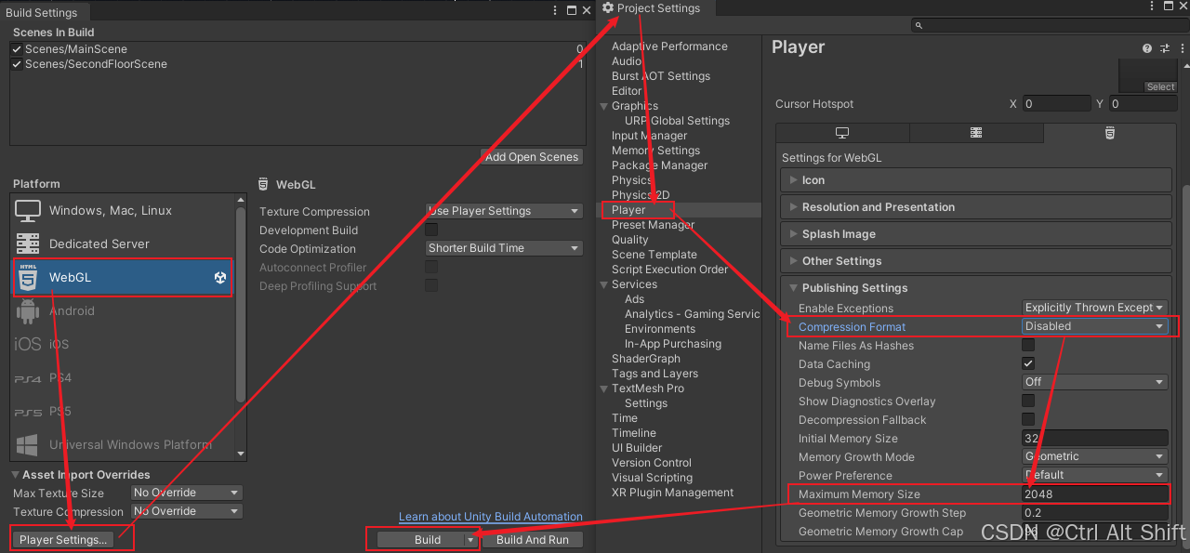Toggle the Autoconnect Profiler checkbox
The width and height of the screenshot is (1190, 553).
tap(431, 267)
